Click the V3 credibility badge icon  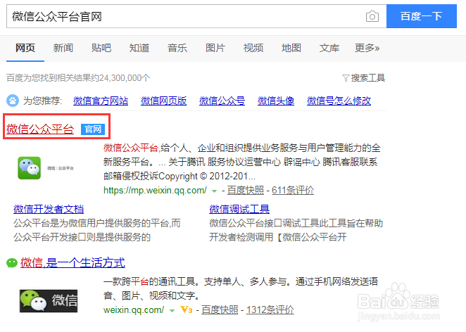[187, 309]
